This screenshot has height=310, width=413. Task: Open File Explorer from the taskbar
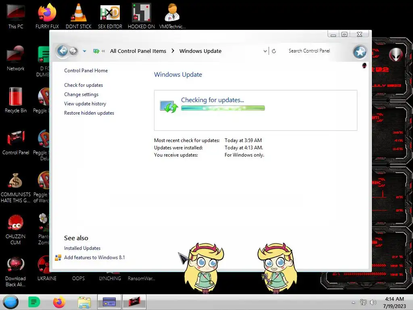point(84,302)
